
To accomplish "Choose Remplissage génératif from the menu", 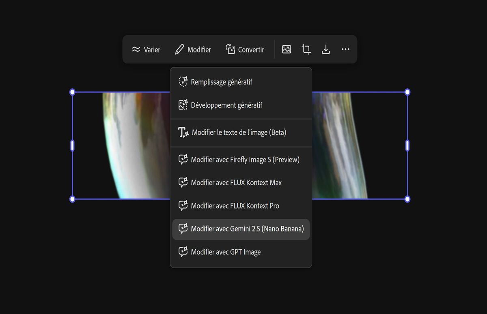I will [241, 82].
